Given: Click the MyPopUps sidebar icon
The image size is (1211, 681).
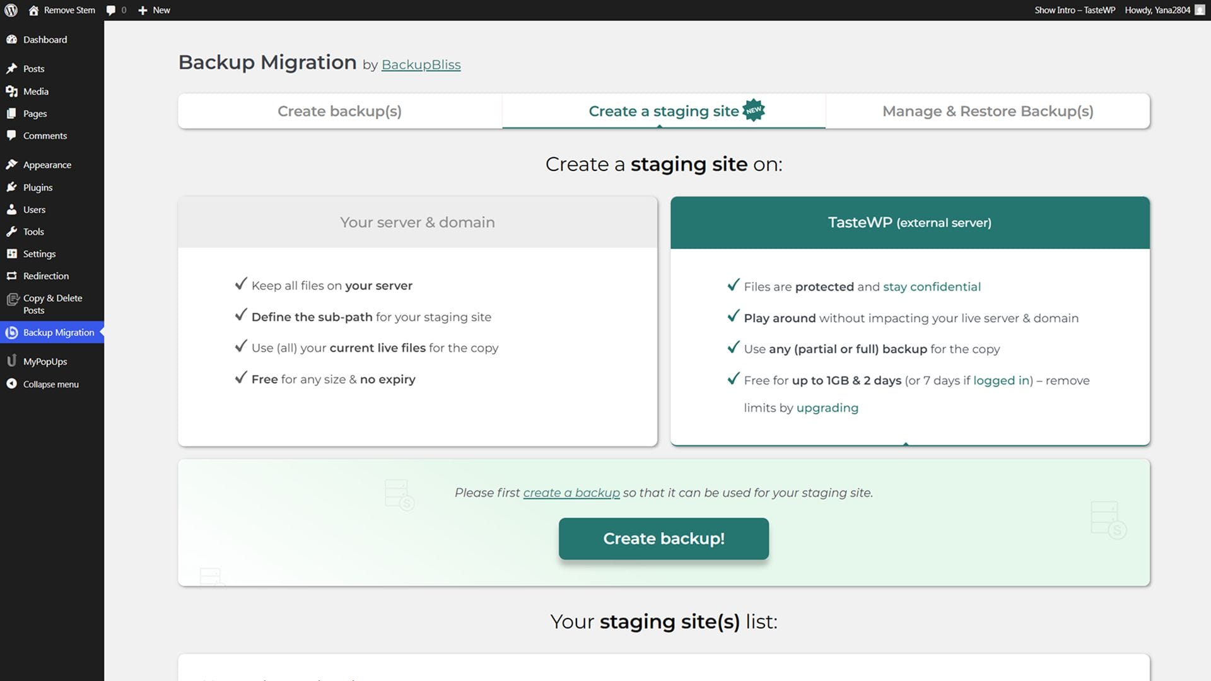Looking at the screenshot, I should 11,361.
